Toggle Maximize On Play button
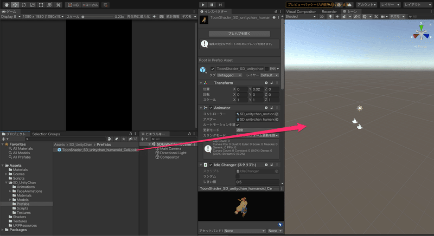Screen dimensions: 434x236 138,17
